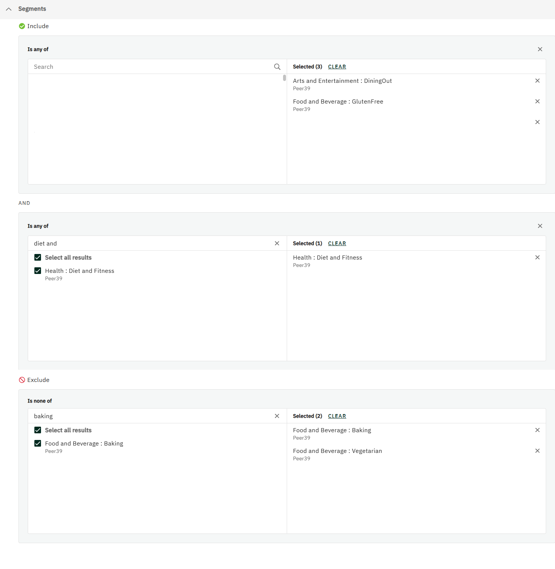Image resolution: width=555 pixels, height=569 pixels.
Task: Remove Food and Beverage : GlutenFree selection
Action: click(537, 101)
